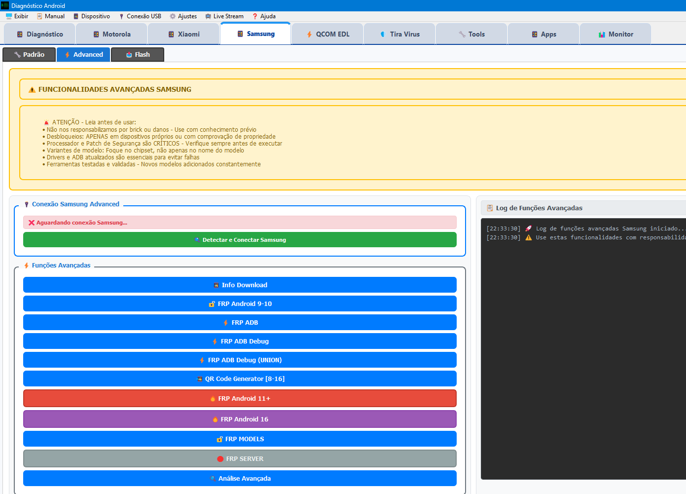
Task: Click the Info Download button
Action: (x=240, y=285)
